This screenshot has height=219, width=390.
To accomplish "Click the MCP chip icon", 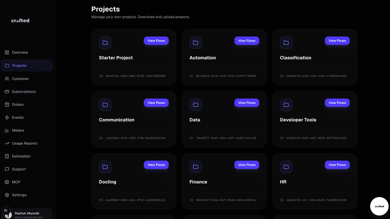I will point(7,182).
